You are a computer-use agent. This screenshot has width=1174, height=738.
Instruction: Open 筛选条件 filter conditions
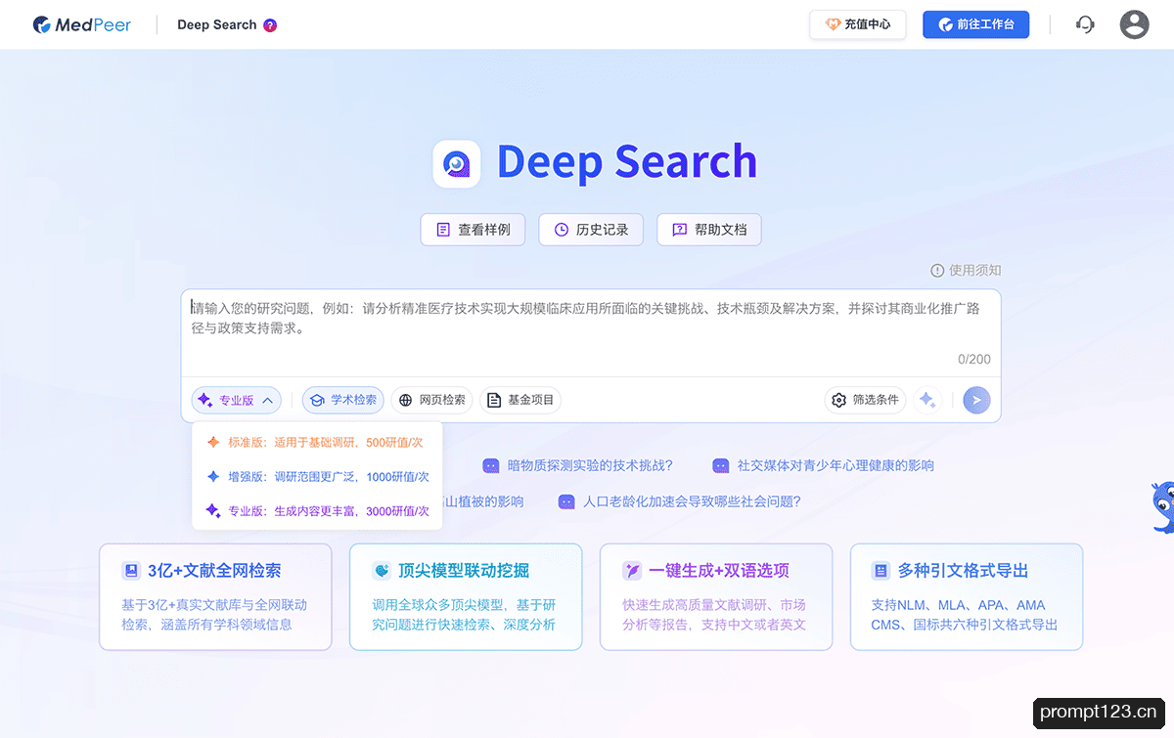865,400
